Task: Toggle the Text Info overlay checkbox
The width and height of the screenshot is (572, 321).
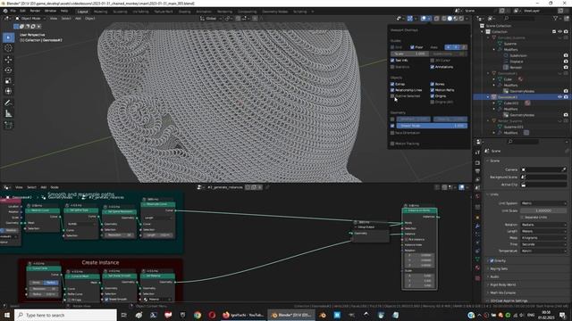Action: click(392, 61)
